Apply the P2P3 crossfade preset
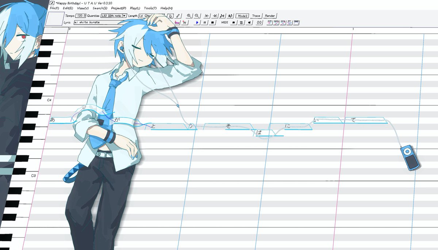Image resolution: width=438 pixels, height=250 pixels. coord(277,22)
